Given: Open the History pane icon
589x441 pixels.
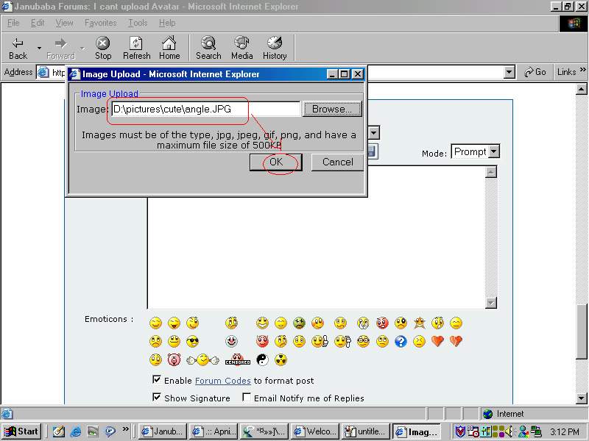Looking at the screenshot, I should pos(275,48).
